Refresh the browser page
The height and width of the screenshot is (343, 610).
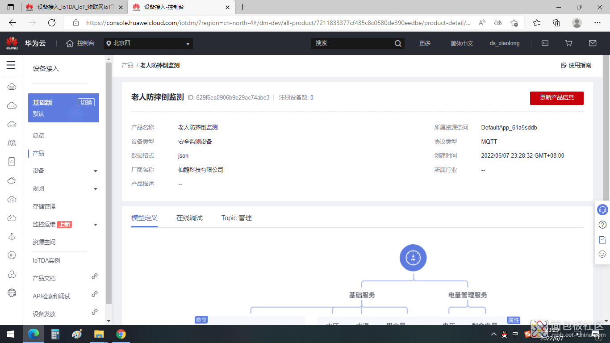coord(52,23)
